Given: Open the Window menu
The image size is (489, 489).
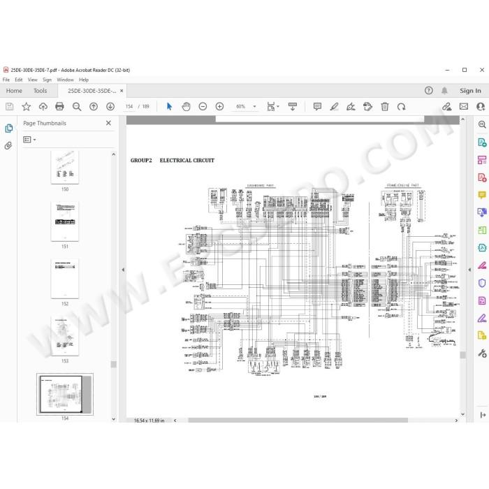Looking at the screenshot, I should click(x=65, y=80).
